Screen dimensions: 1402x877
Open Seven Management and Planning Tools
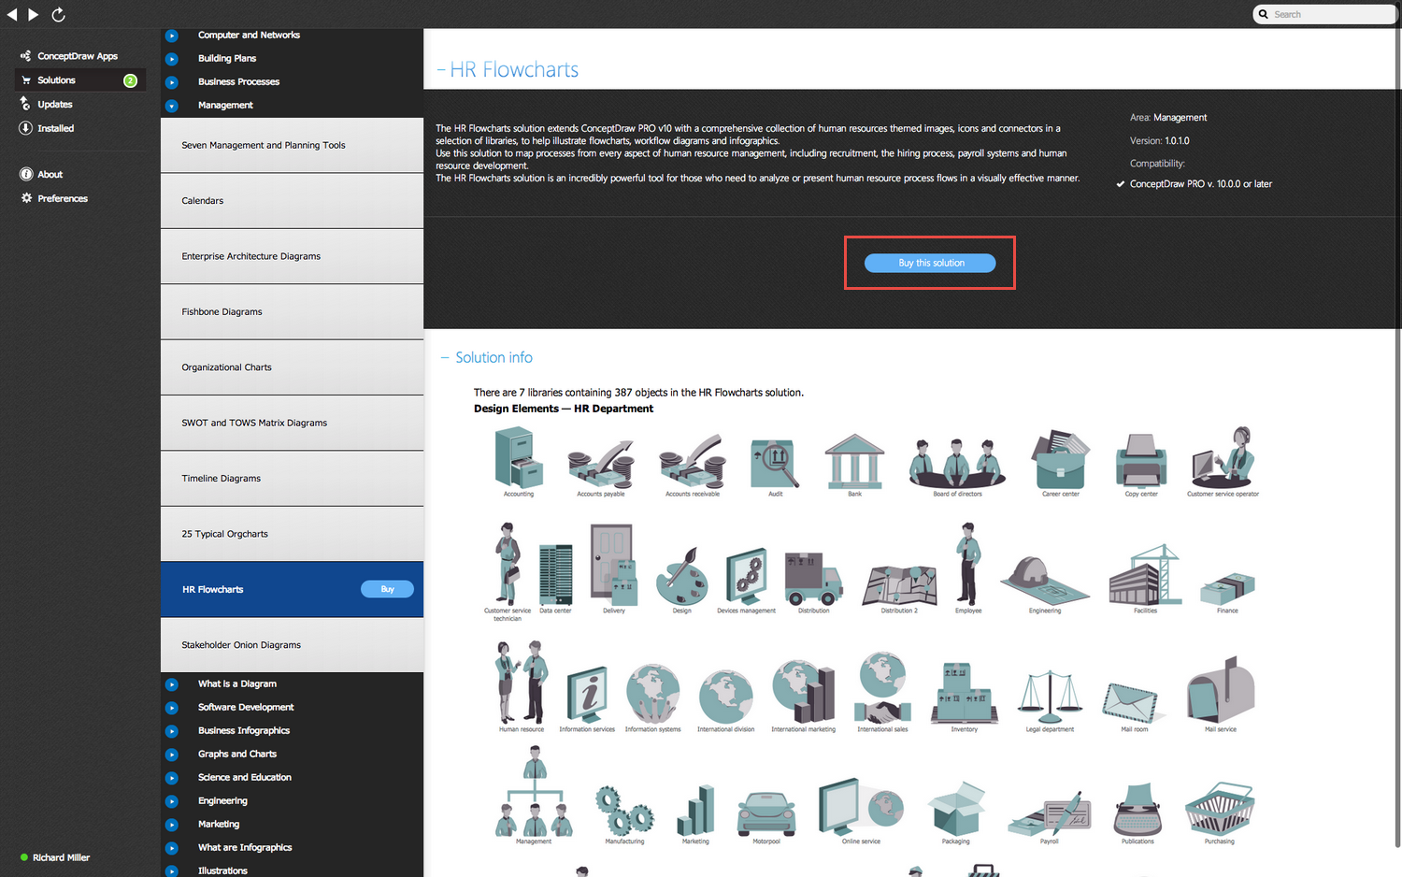tap(292, 146)
